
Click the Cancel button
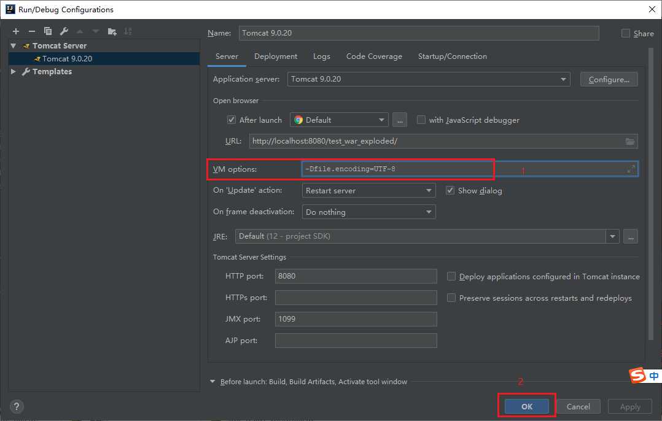[578, 407]
